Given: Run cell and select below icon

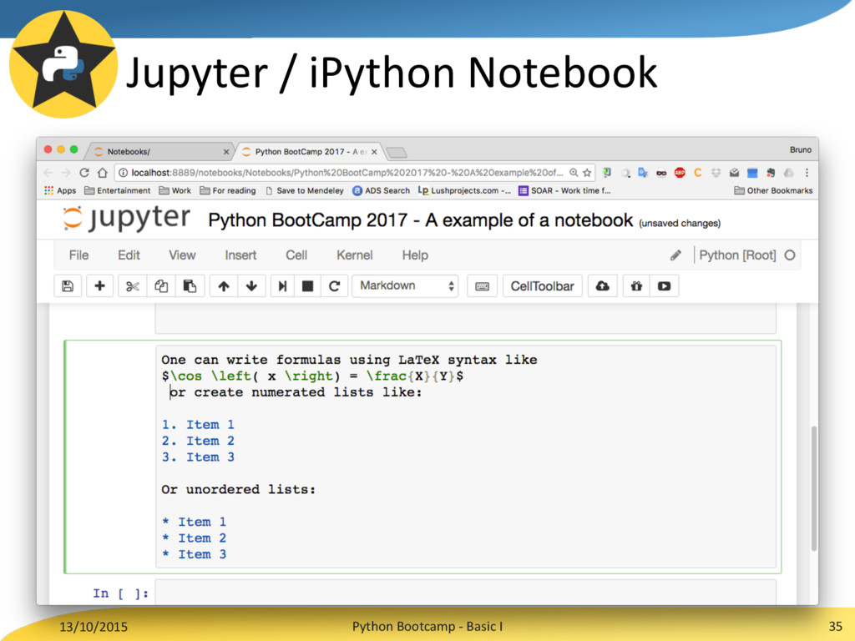Looking at the screenshot, I should pyautogui.click(x=282, y=286).
